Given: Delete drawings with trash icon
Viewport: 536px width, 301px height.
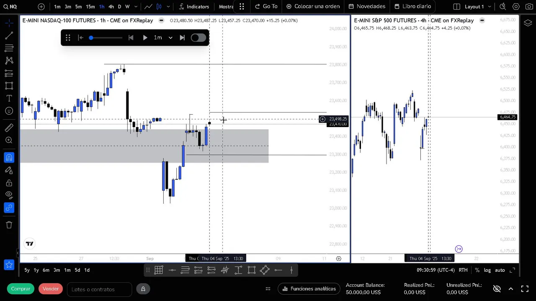Looking at the screenshot, I should point(9,224).
